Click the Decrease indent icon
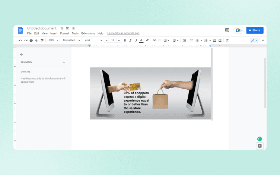This screenshot has width=280, height=175. tap(214, 40)
